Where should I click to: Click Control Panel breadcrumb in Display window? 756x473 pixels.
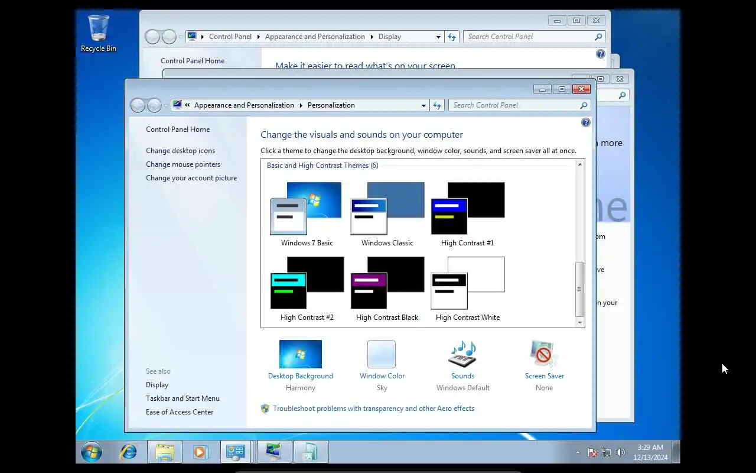point(230,37)
